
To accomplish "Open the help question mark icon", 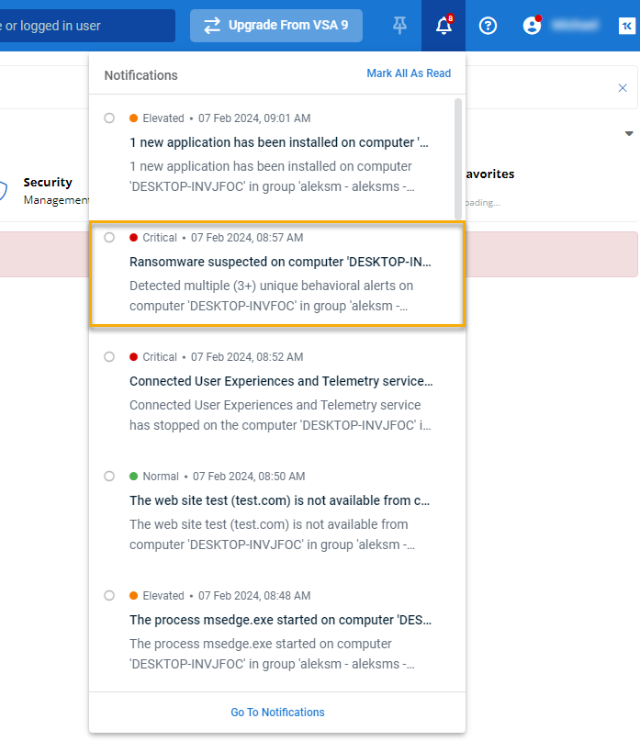I will tap(488, 26).
